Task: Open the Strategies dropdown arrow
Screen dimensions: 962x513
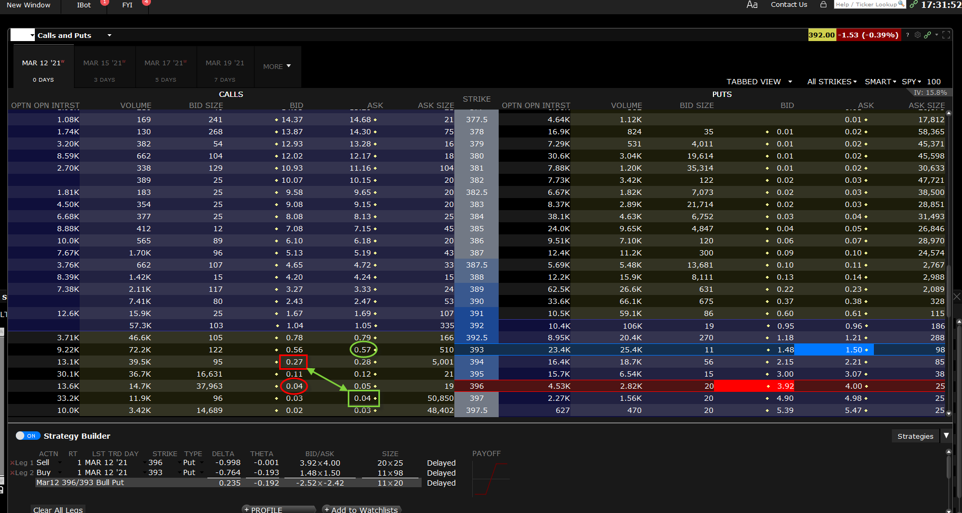Action: click(946, 436)
